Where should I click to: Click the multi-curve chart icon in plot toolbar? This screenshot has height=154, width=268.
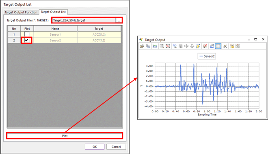point(155,46)
